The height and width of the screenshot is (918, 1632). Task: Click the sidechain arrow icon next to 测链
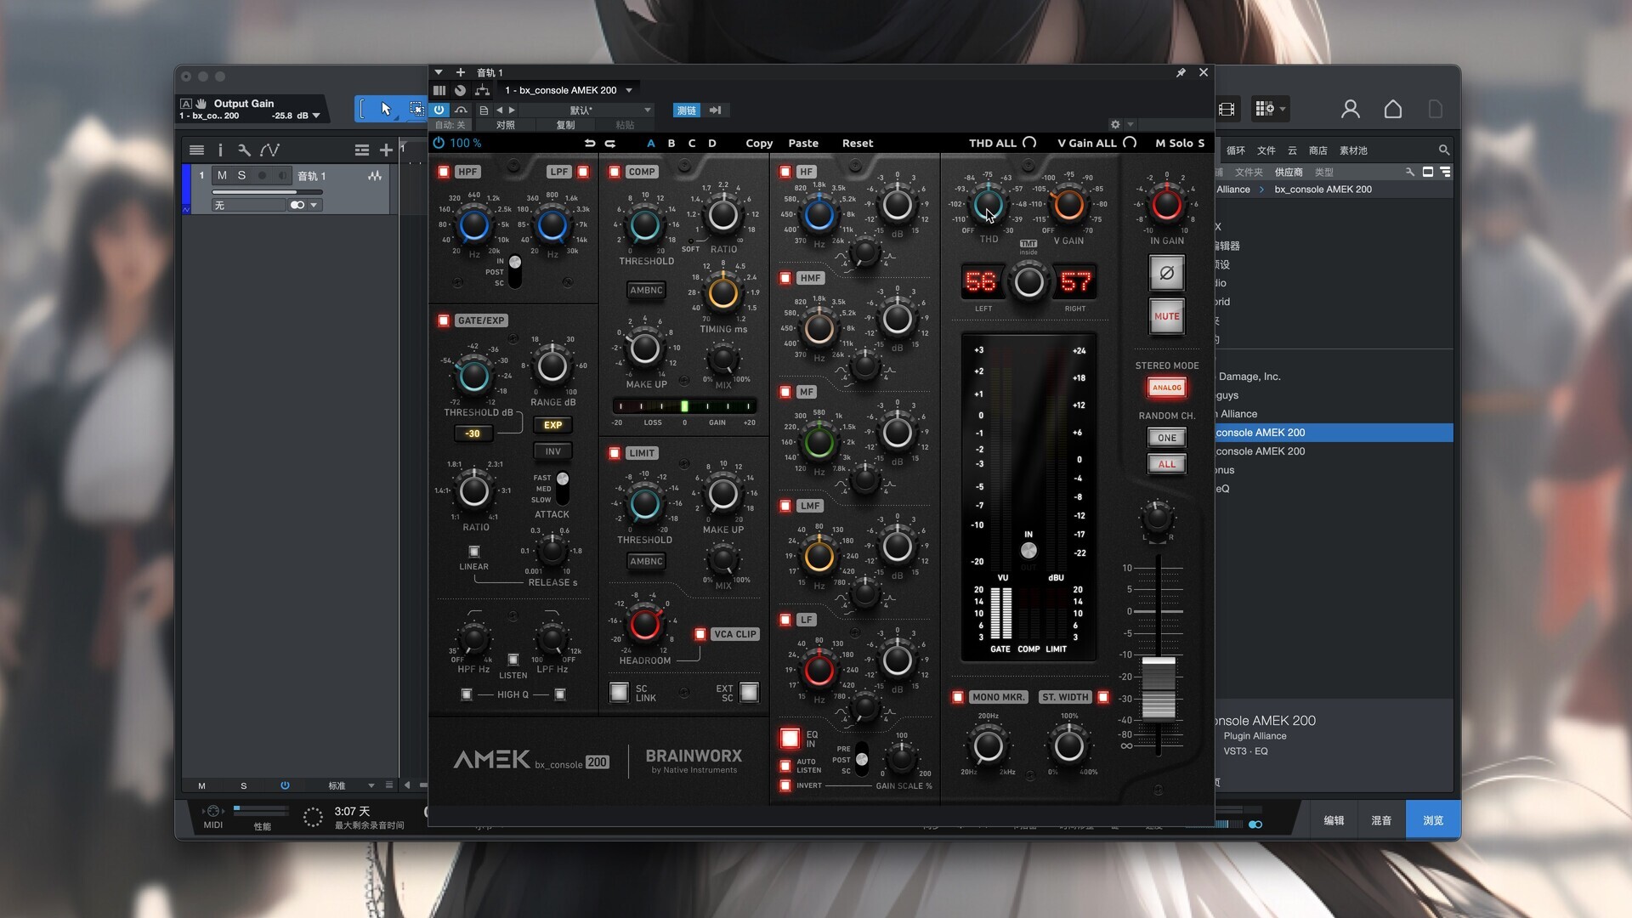coord(715,110)
